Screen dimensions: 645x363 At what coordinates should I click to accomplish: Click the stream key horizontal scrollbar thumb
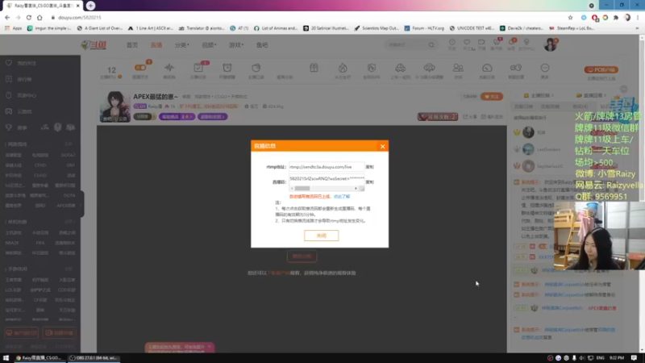(x=302, y=188)
